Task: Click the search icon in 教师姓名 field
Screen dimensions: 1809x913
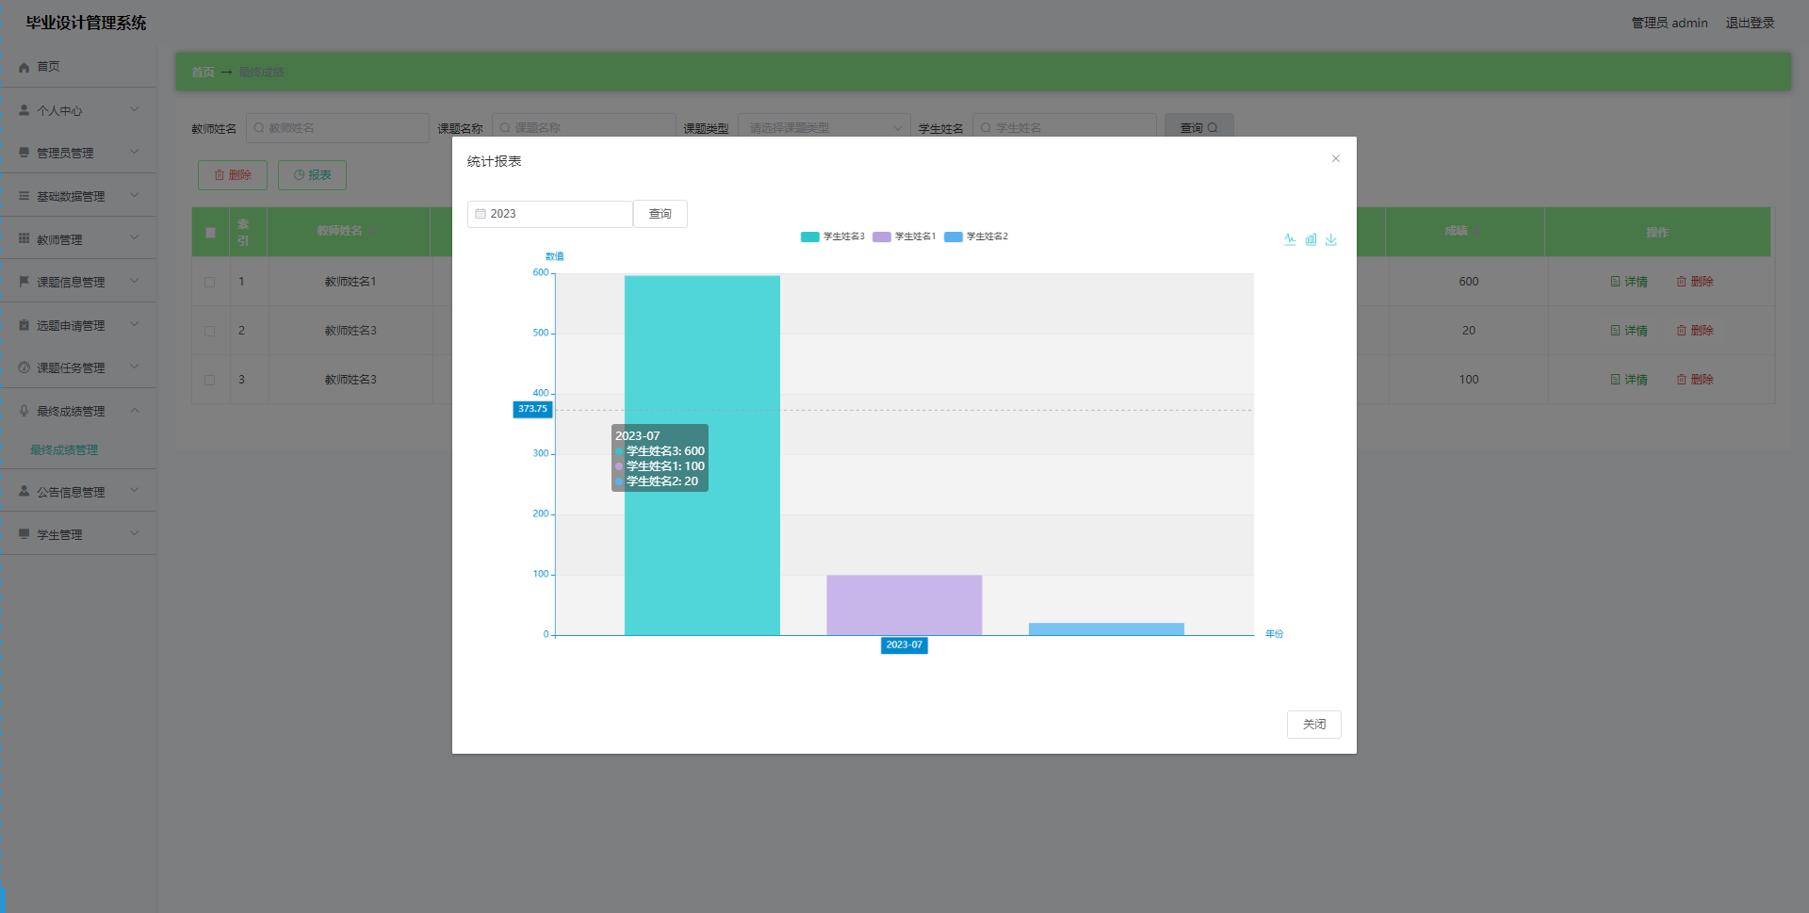Action: (x=259, y=128)
